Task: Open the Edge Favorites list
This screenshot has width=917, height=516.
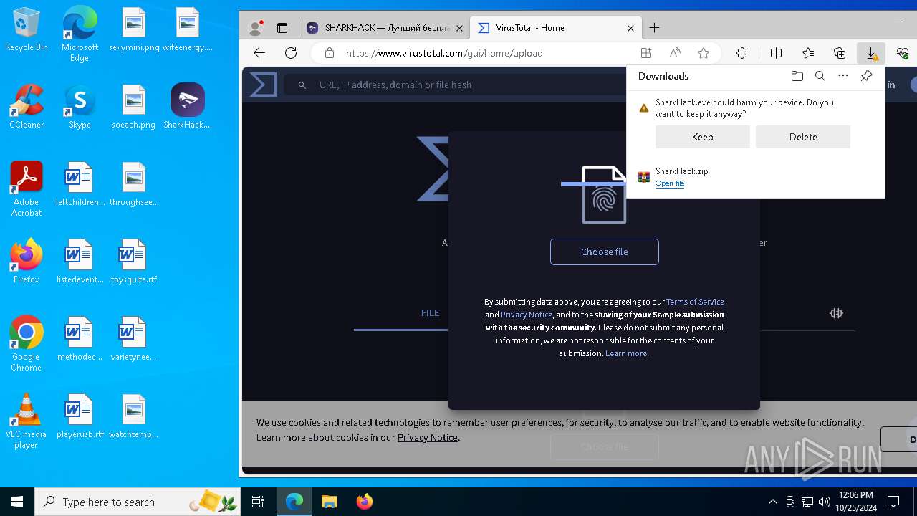Action: pos(808,53)
